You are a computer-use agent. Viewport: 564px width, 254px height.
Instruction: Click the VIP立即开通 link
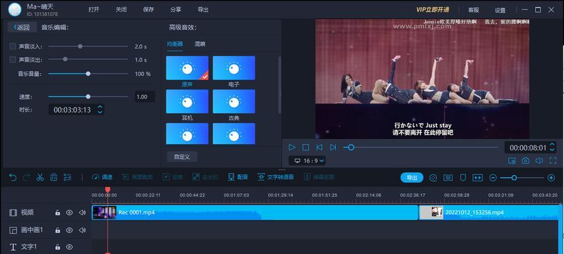tap(433, 10)
